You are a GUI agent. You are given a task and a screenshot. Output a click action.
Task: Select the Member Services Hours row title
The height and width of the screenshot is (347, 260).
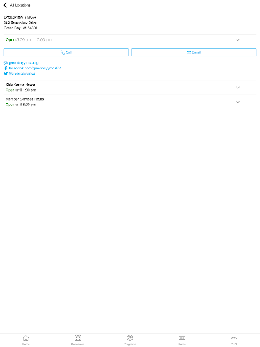point(25,99)
